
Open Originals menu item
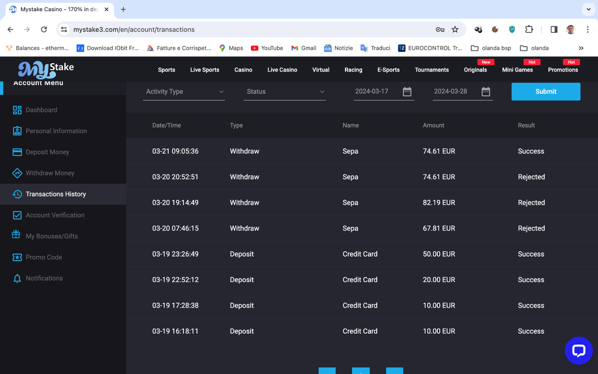point(475,70)
